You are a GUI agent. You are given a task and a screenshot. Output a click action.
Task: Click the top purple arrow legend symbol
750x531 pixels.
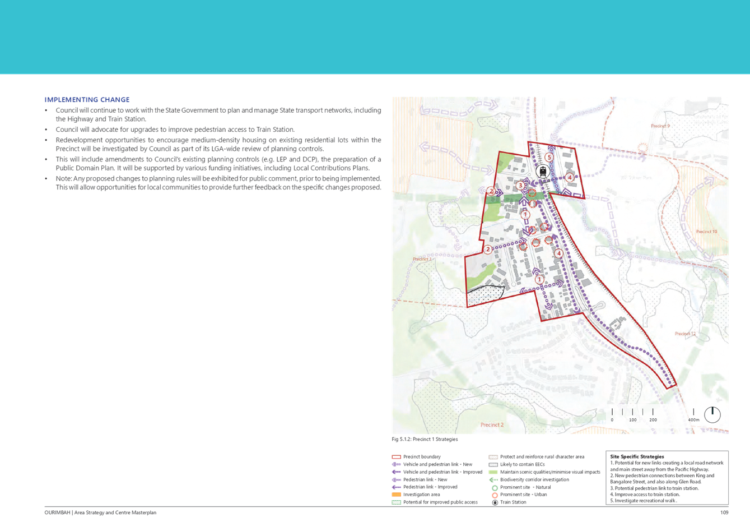[397, 464]
